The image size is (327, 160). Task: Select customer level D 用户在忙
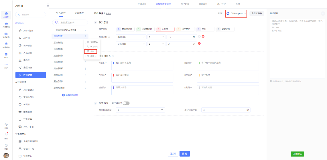tap(184, 29)
